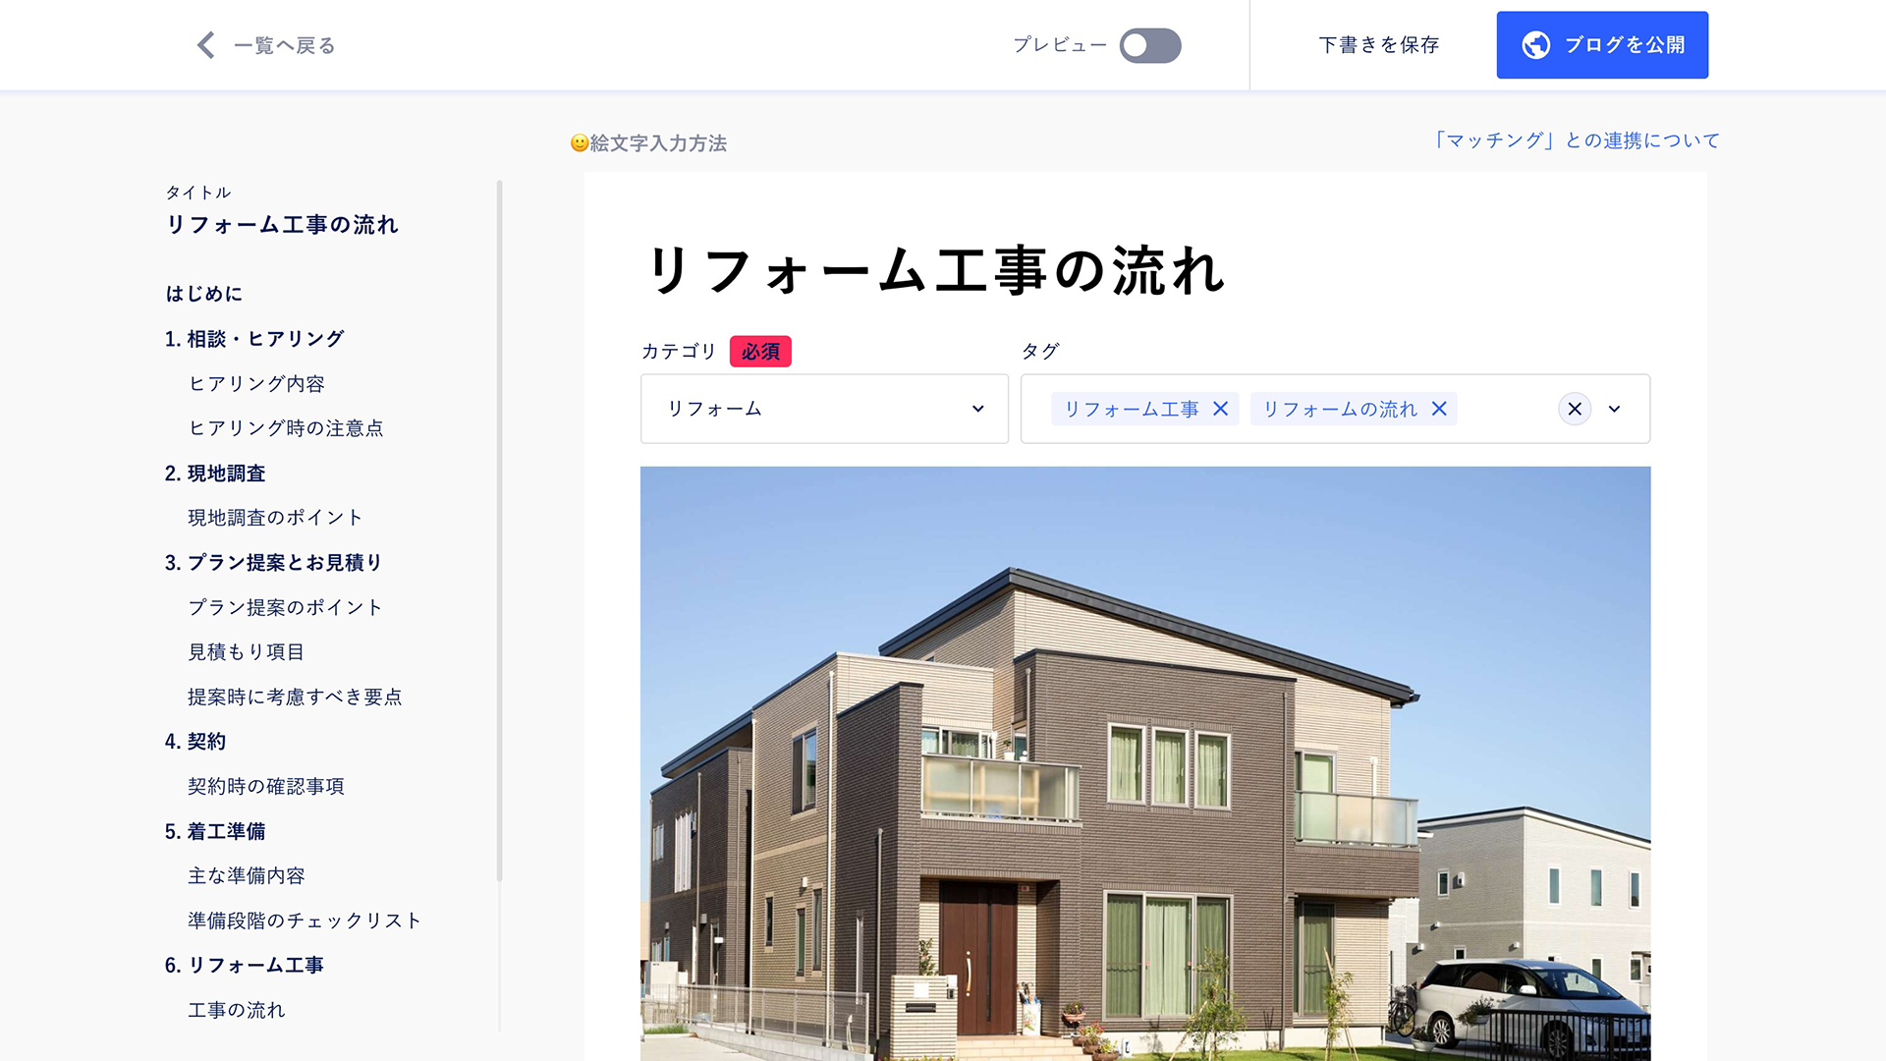Click the emoji smiley icon

coord(580,143)
